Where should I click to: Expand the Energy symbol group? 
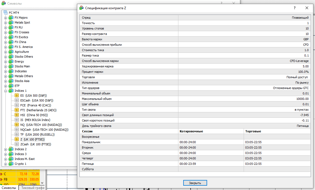[5, 62]
